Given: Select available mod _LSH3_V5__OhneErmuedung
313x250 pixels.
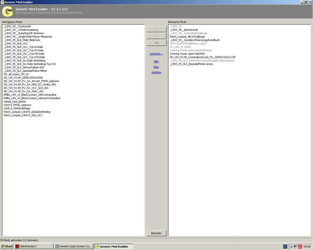Looking at the screenshot, I should point(21,30).
